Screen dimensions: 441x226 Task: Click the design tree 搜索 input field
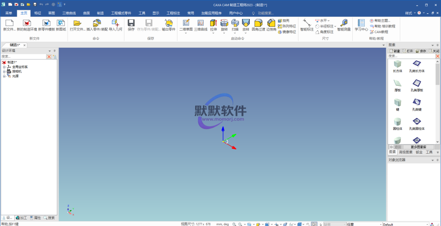tap(23, 56)
